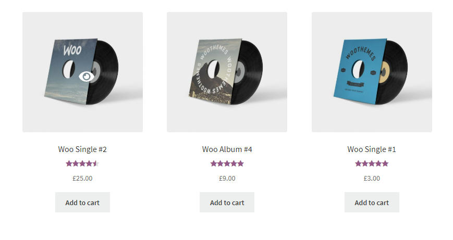Open the Woo Album #4 product title

[x=227, y=149]
